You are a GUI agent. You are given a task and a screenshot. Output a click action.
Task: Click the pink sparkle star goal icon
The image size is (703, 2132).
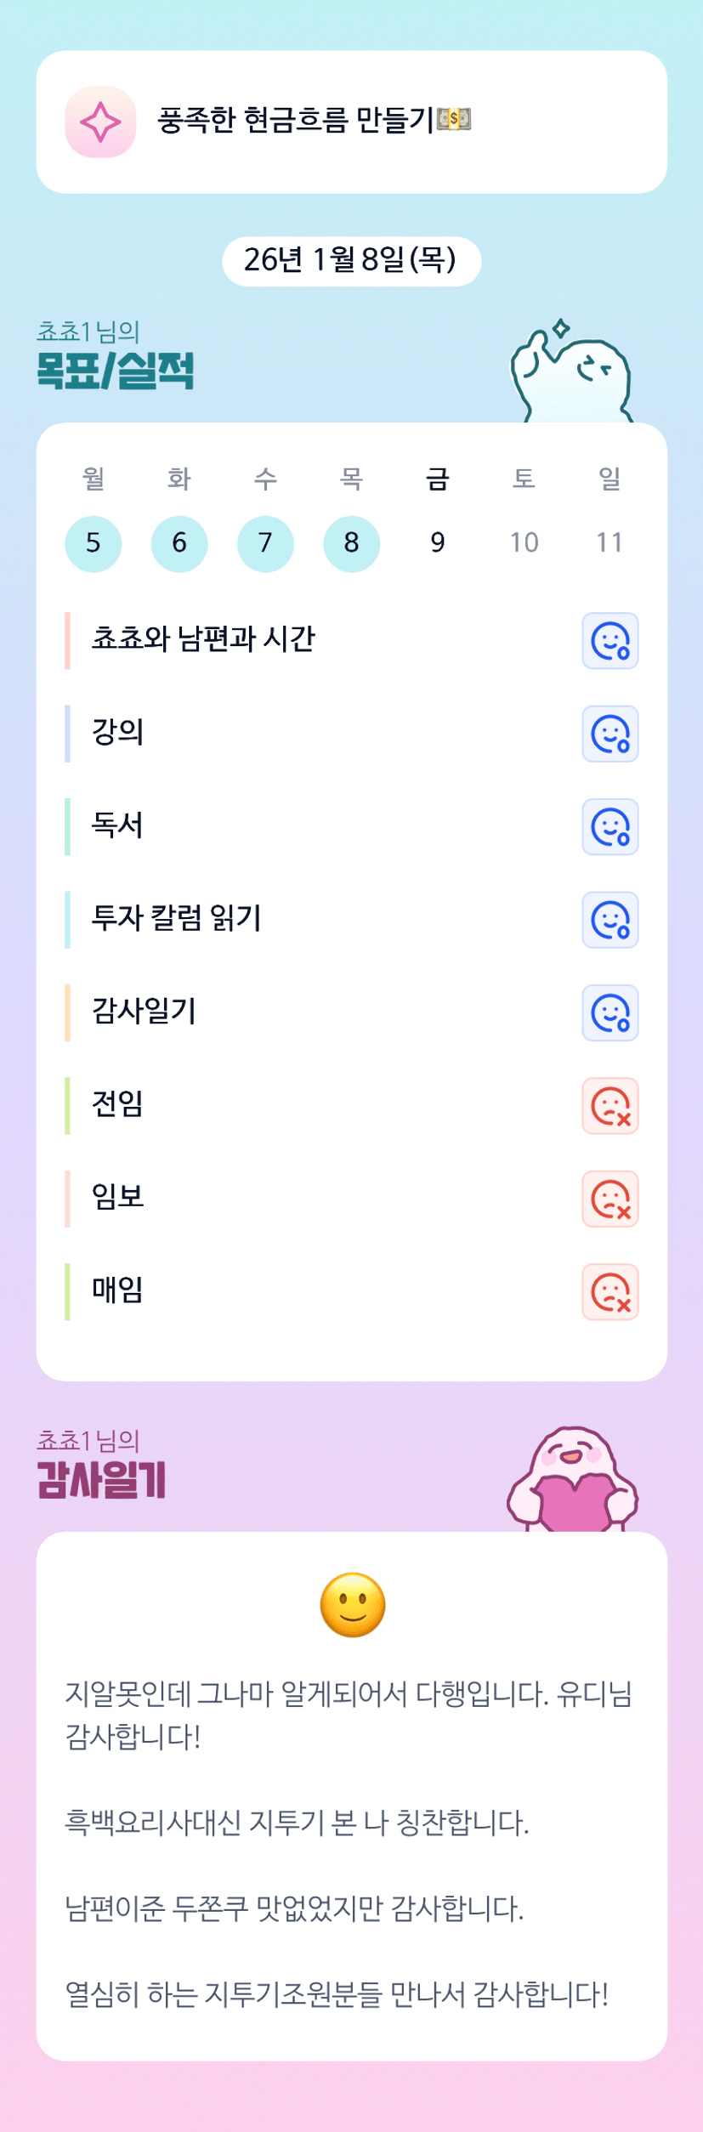(x=100, y=122)
